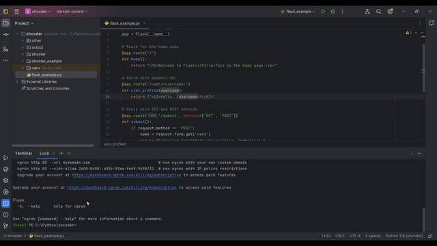
Task: Select the active Terminal tool window icon
Action: [x=5, y=204]
